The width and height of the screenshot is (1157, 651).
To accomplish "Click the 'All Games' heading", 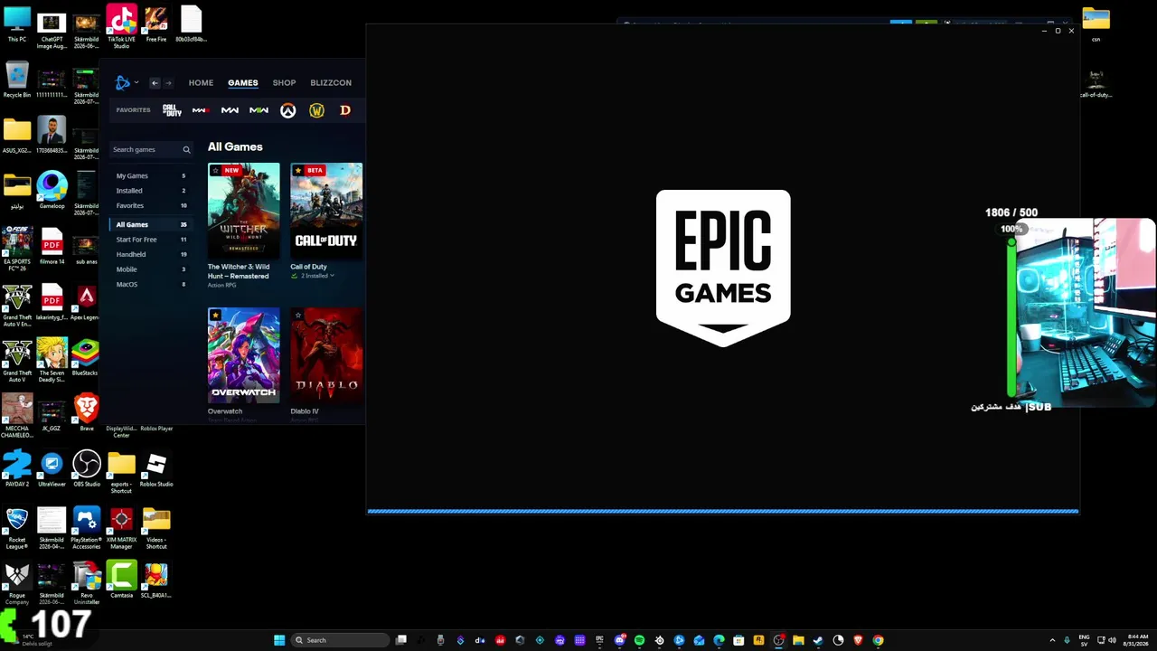I will (235, 146).
